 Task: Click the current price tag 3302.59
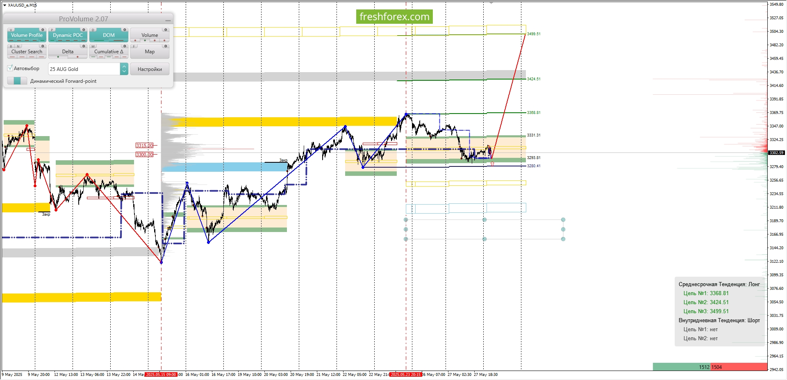[776, 152]
